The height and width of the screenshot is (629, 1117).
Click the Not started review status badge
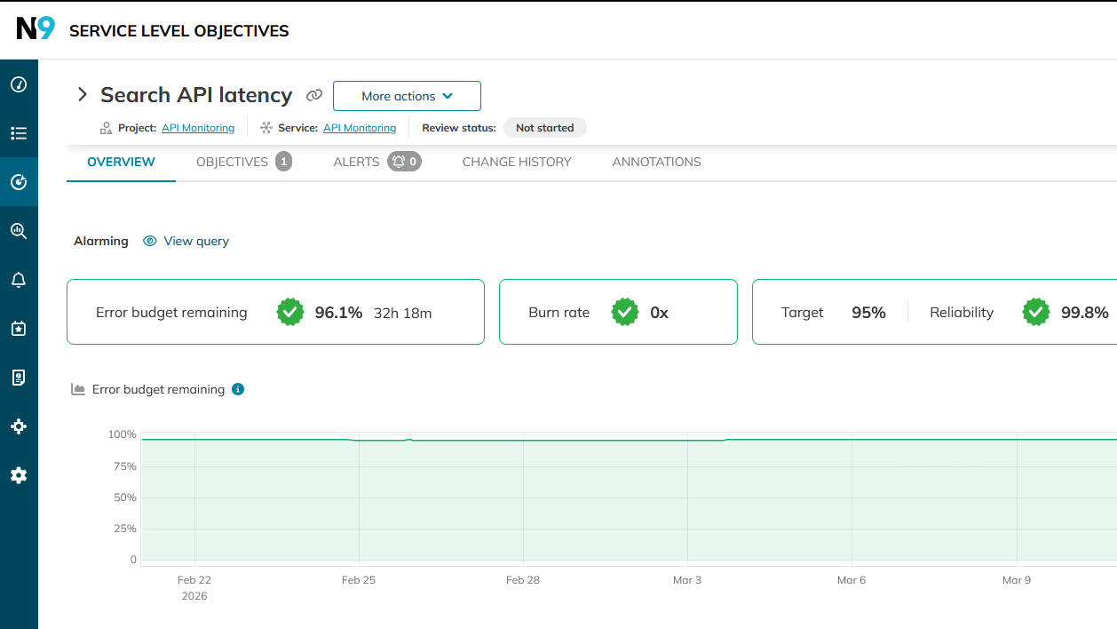(x=544, y=128)
